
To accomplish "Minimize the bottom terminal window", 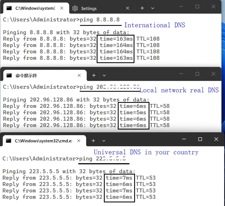I will coord(184,139).
